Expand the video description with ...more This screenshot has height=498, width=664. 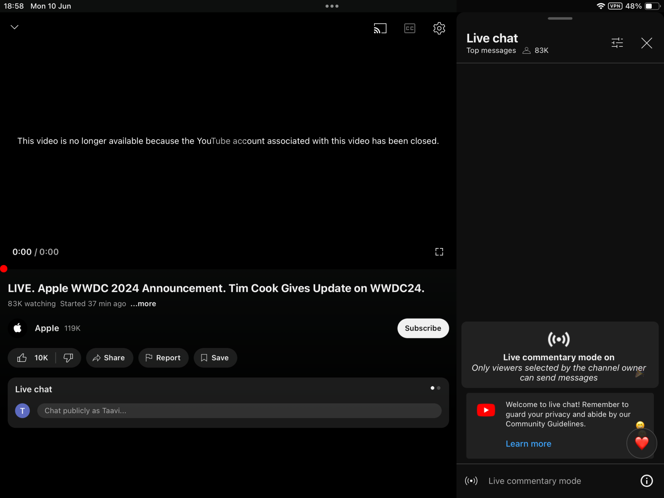pyautogui.click(x=143, y=303)
